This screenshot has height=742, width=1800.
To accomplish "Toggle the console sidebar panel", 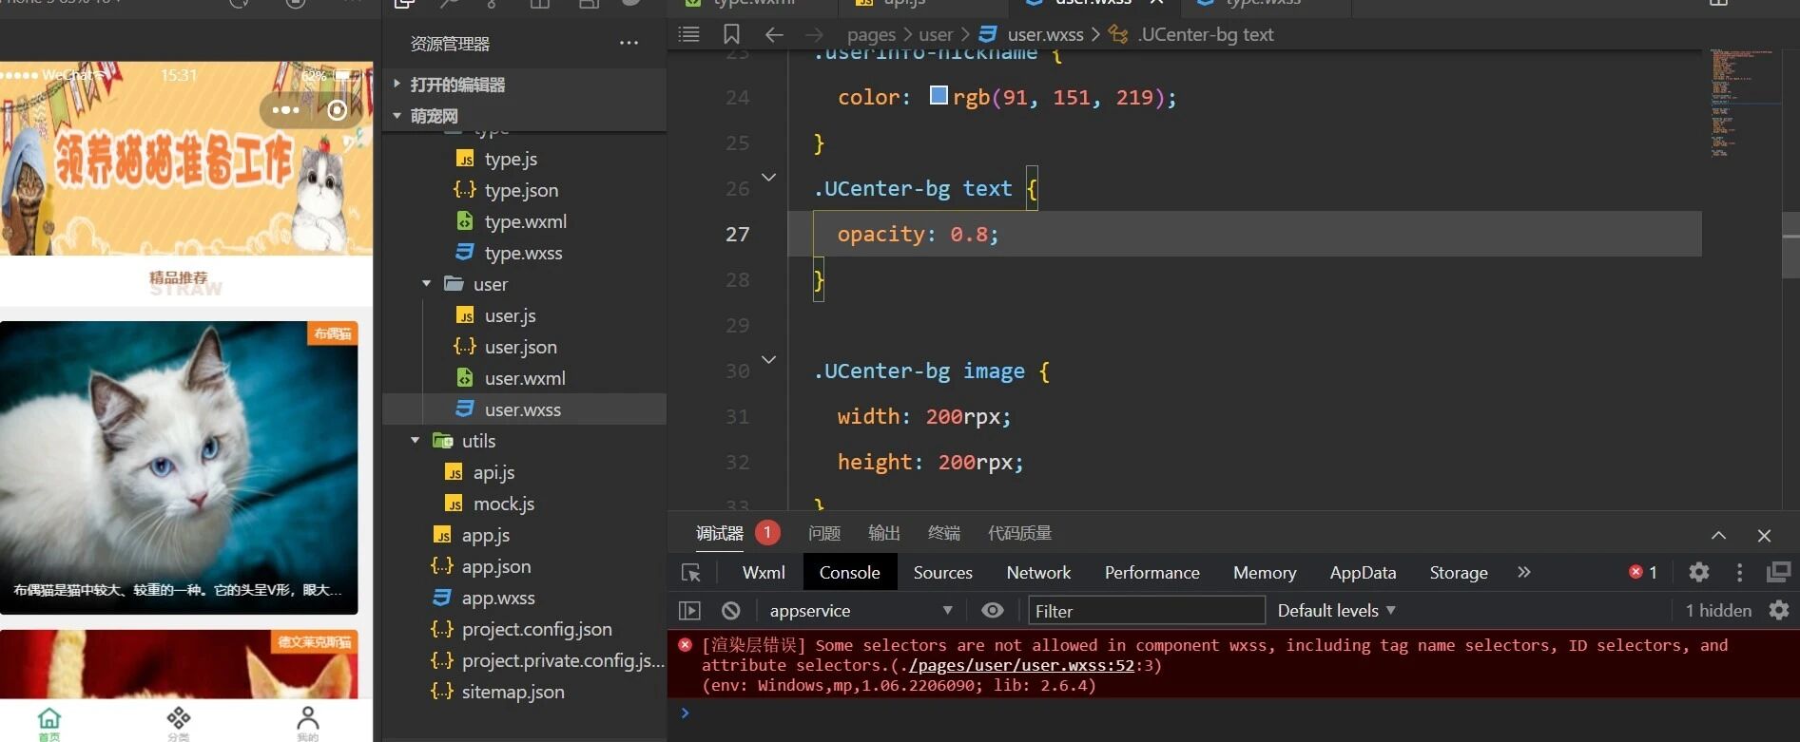I will (689, 611).
